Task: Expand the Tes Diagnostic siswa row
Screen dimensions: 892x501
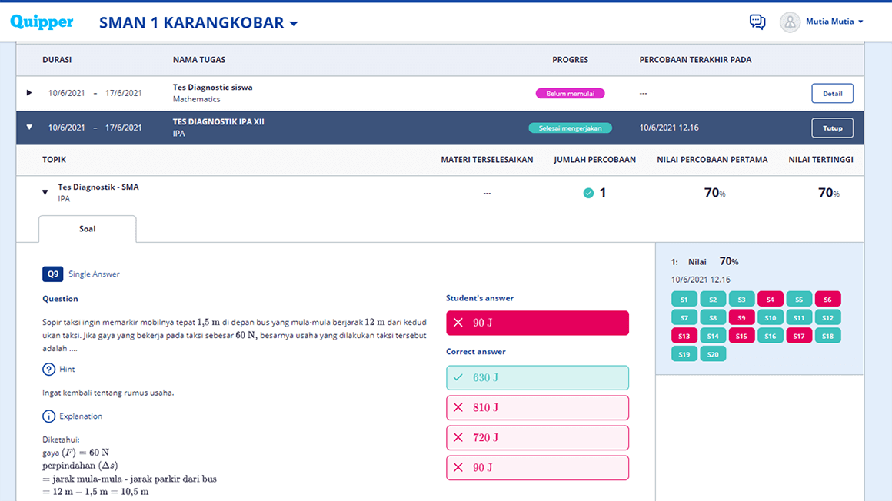Action: point(29,93)
